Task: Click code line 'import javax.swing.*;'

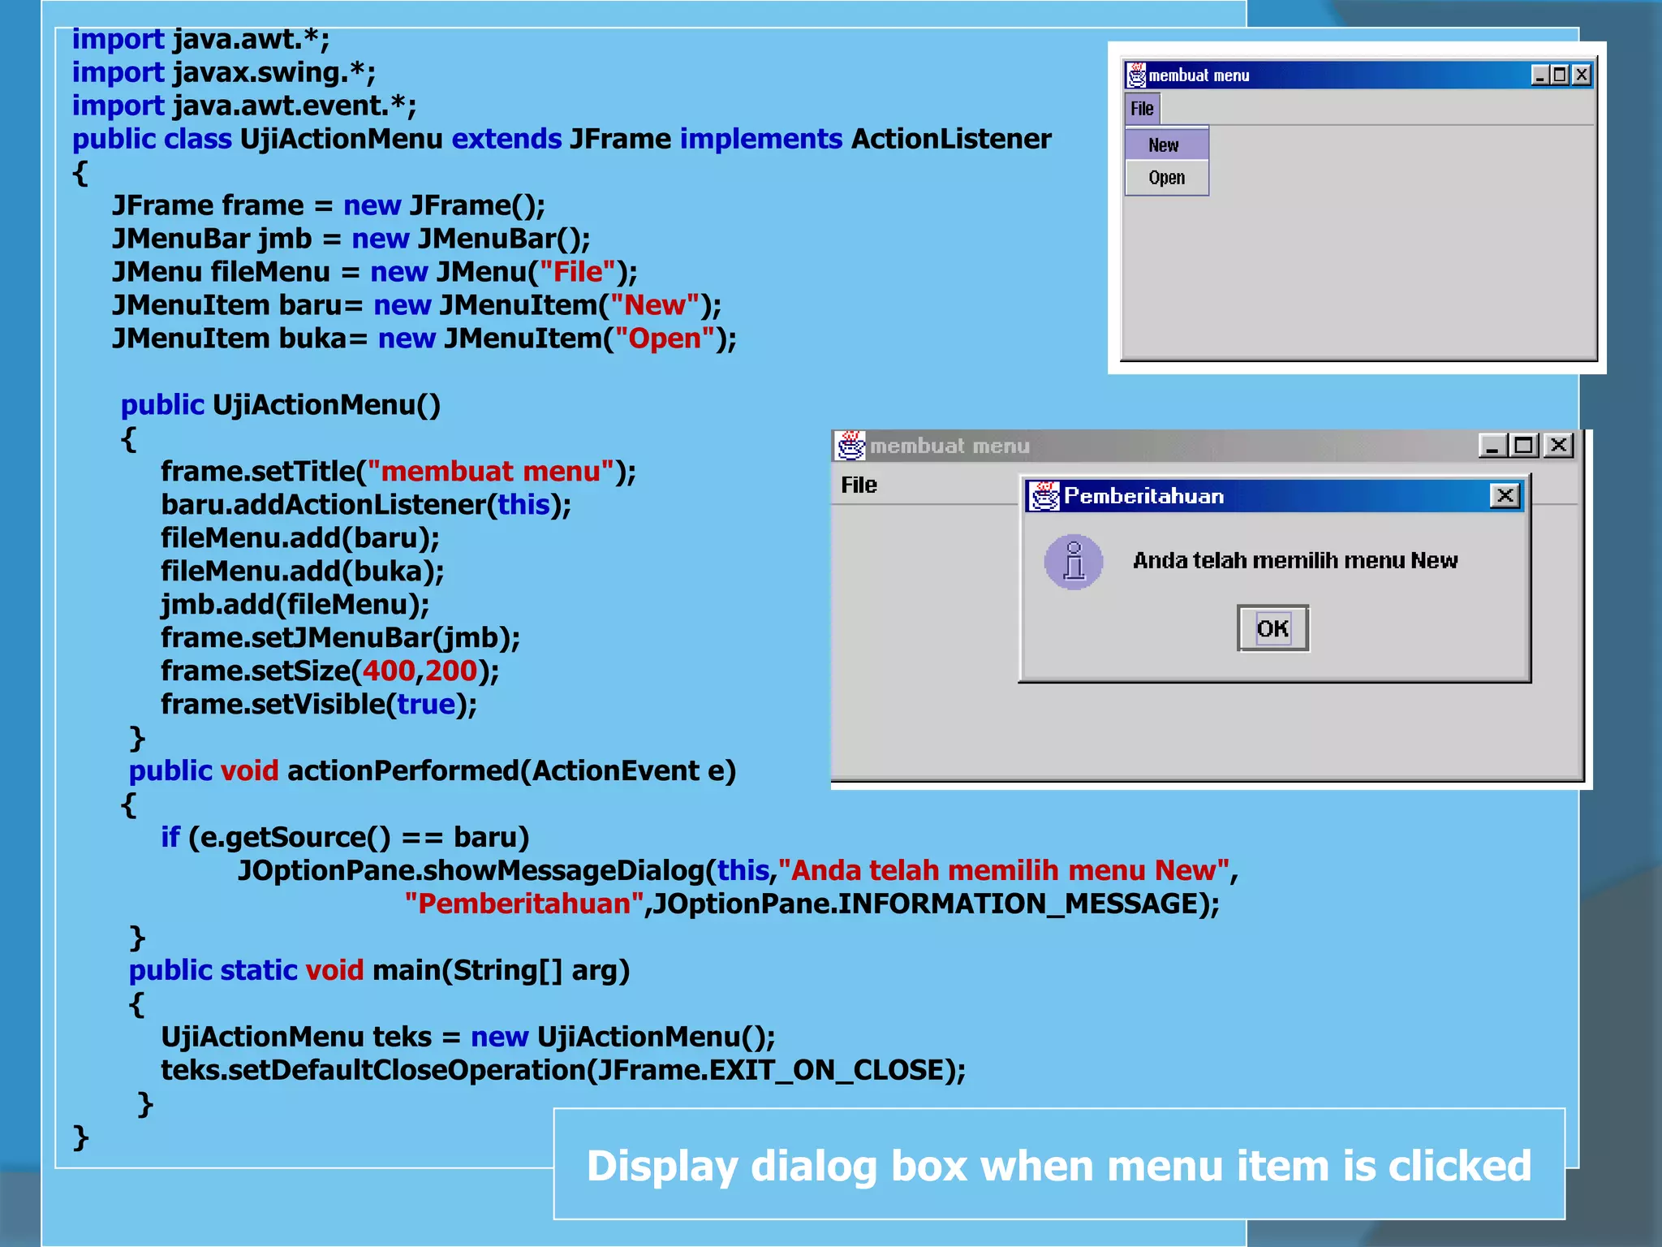Action: (224, 72)
